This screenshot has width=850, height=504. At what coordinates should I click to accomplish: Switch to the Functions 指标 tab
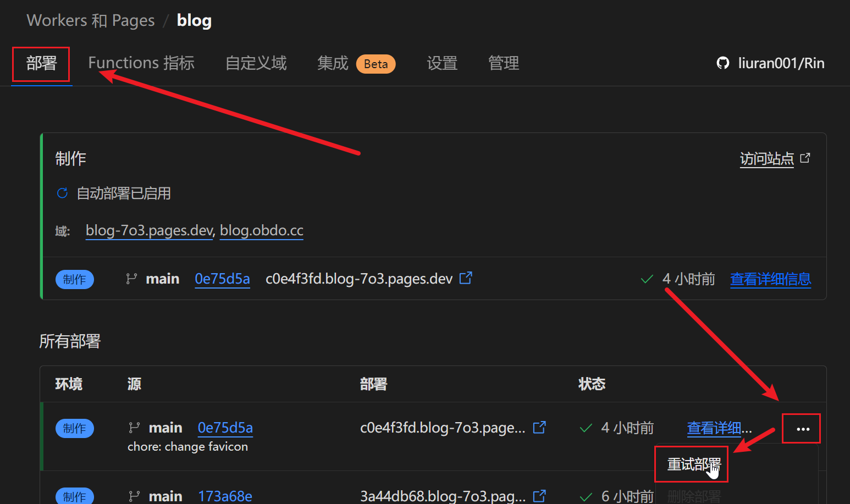[141, 63]
